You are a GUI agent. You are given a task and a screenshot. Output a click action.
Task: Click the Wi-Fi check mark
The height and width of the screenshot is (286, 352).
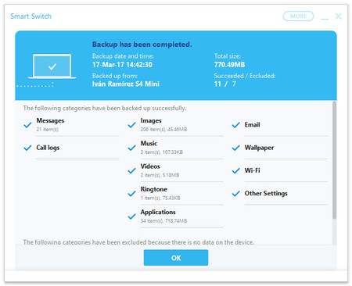point(235,171)
